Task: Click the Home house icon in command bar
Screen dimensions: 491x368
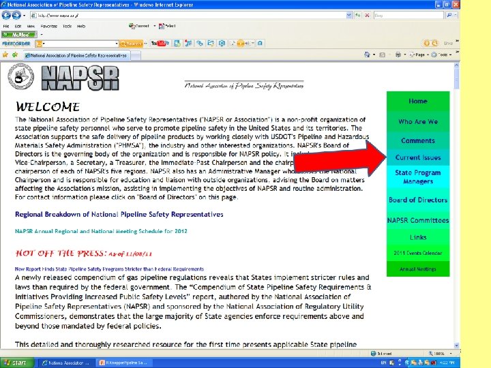Action: pyautogui.click(x=367, y=55)
